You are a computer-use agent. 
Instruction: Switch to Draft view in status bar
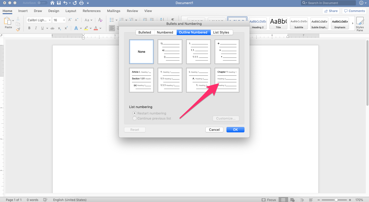tap(311, 200)
